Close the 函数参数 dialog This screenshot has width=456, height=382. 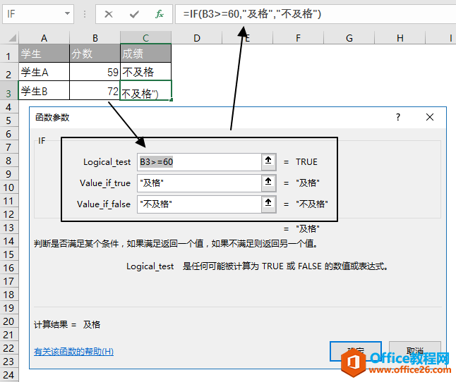pos(430,117)
